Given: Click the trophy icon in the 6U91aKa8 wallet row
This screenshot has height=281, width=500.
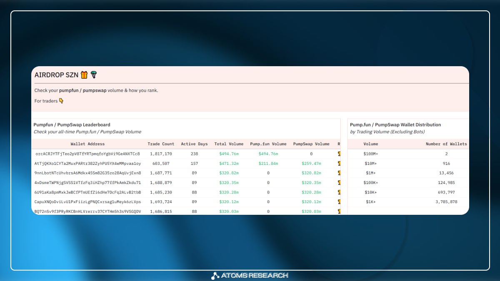Looking at the screenshot, I should coord(339,192).
